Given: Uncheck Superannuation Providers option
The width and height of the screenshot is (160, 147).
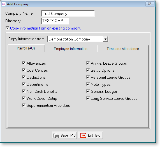Looking at the screenshot, I should coord(24,105).
